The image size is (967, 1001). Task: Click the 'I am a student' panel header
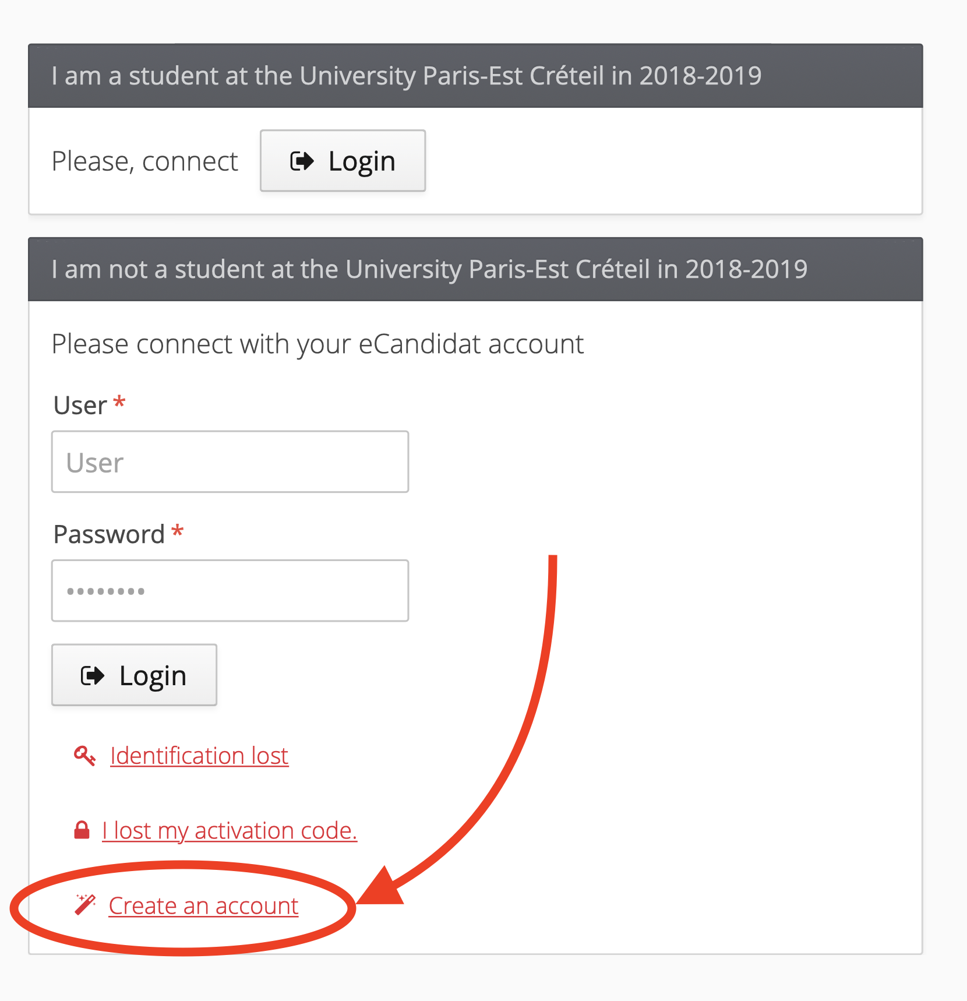click(x=475, y=76)
